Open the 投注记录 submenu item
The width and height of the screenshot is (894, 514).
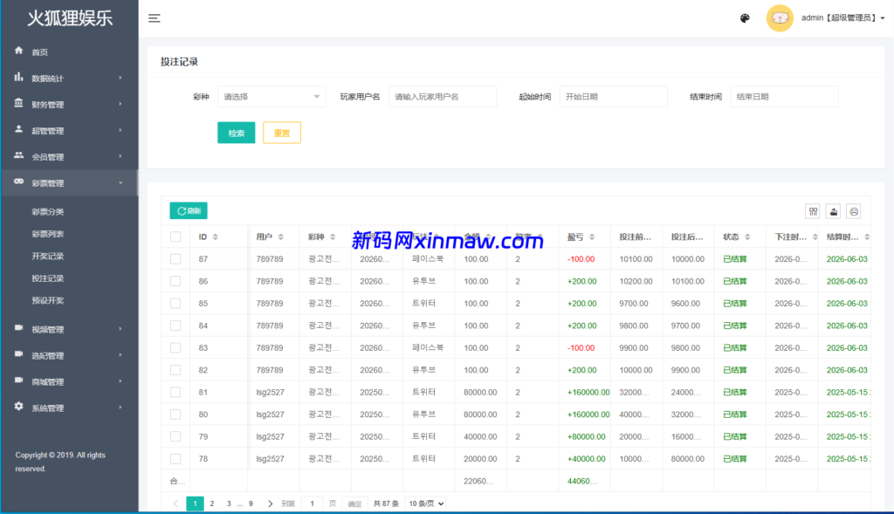(x=48, y=278)
